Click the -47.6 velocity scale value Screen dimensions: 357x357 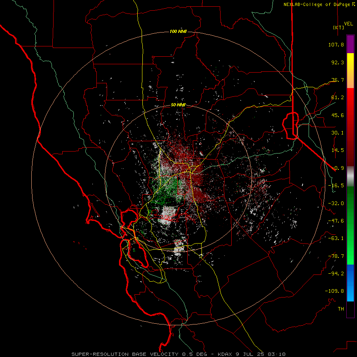click(336, 221)
